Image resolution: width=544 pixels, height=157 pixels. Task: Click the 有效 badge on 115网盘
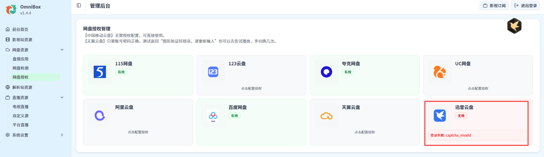[x=121, y=72]
